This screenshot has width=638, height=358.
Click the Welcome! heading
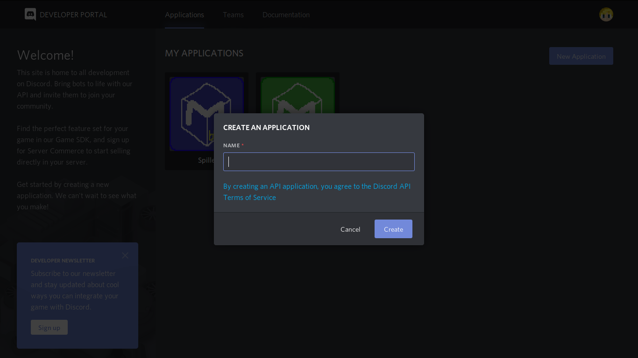pos(45,55)
